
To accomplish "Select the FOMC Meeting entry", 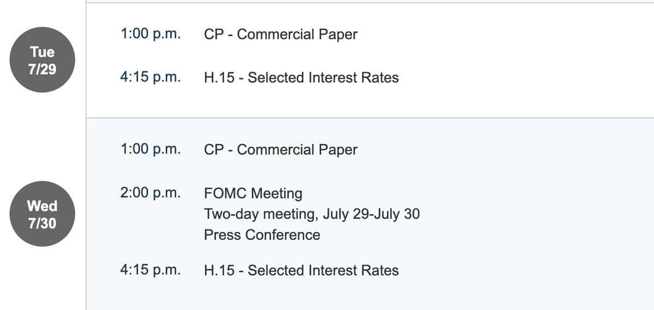I will tap(253, 194).
